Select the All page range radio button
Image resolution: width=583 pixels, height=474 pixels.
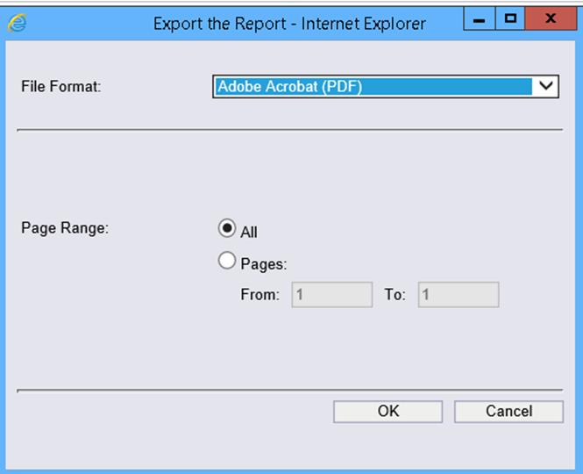(227, 228)
